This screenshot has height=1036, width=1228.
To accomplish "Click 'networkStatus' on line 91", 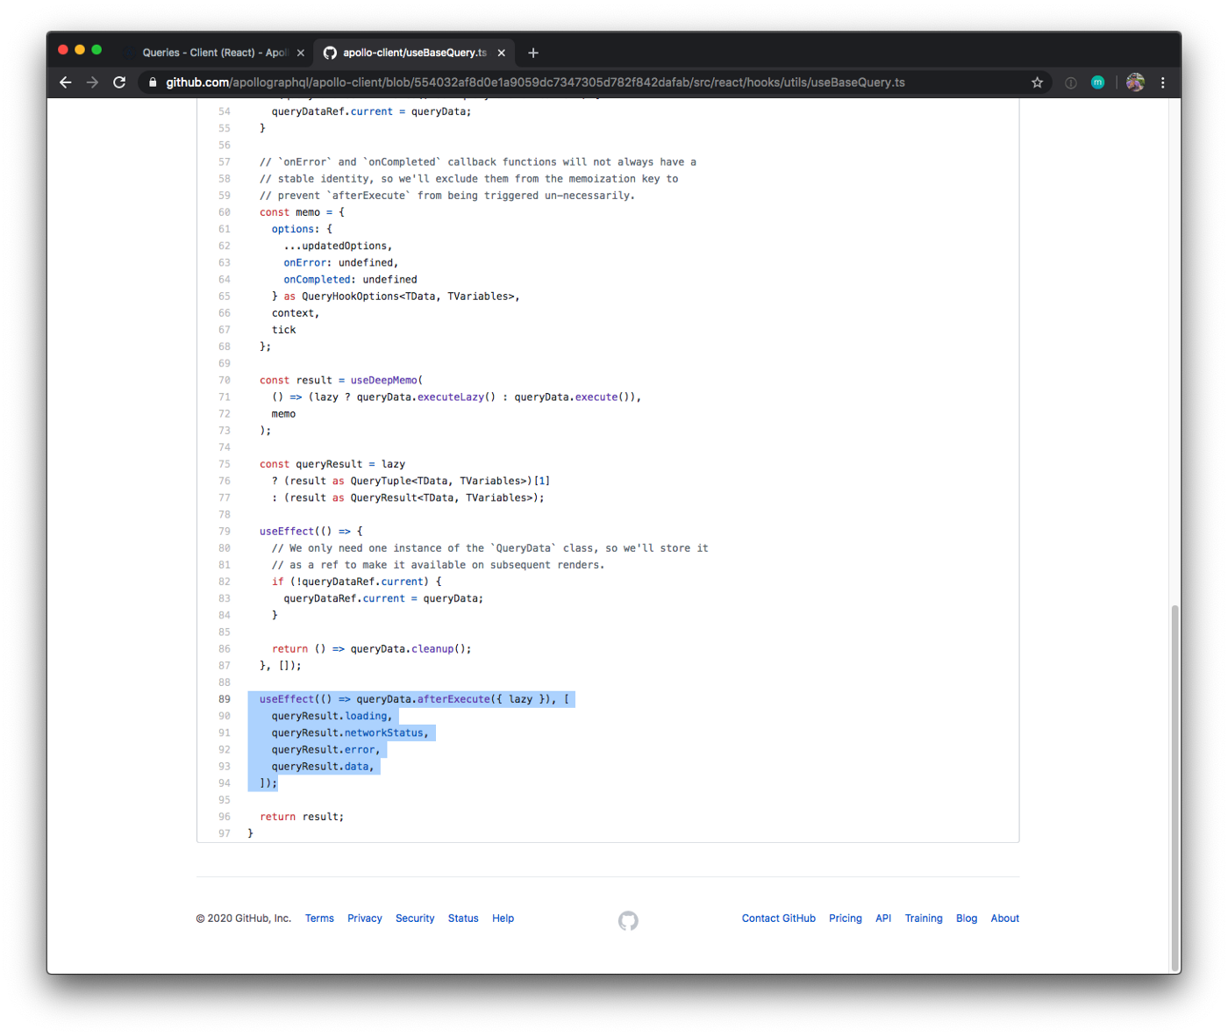I will click(x=384, y=733).
